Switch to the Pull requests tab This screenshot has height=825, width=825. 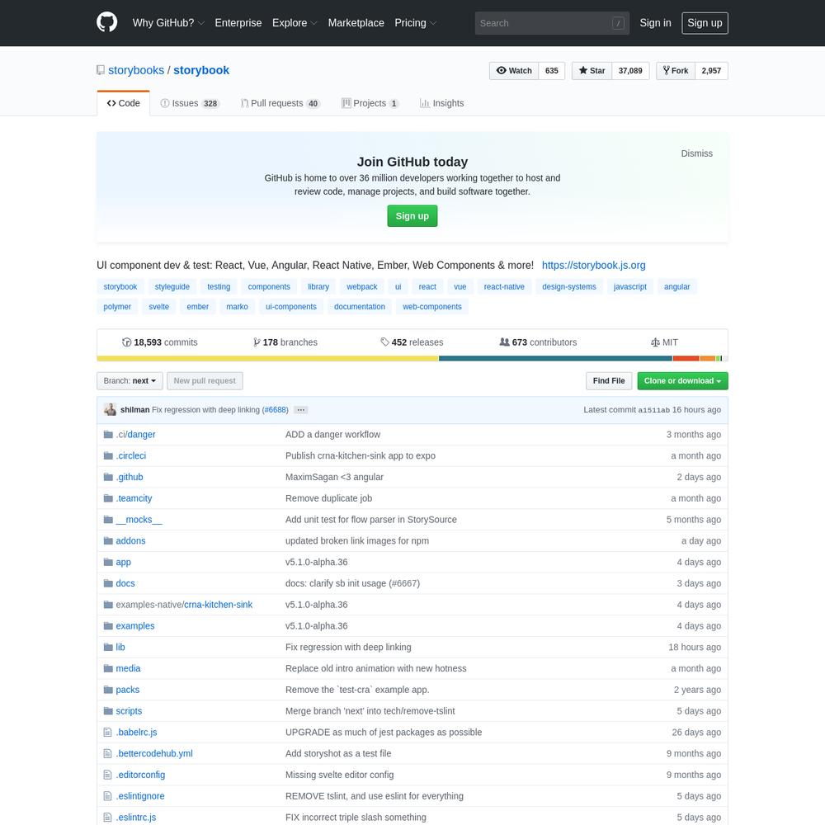click(280, 103)
